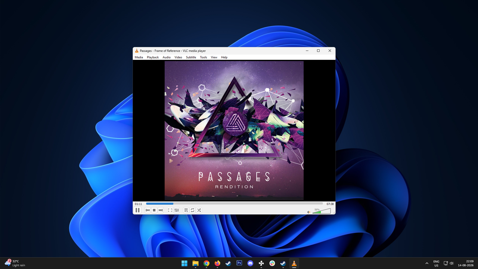This screenshot has height=269, width=478.
Task: Open the weather widget showing Light rain
Action: [15, 263]
